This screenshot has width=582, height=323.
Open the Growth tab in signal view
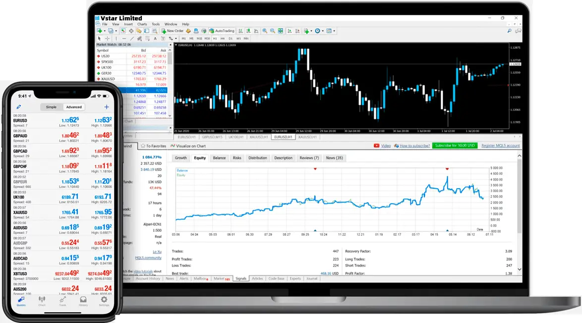click(x=181, y=158)
